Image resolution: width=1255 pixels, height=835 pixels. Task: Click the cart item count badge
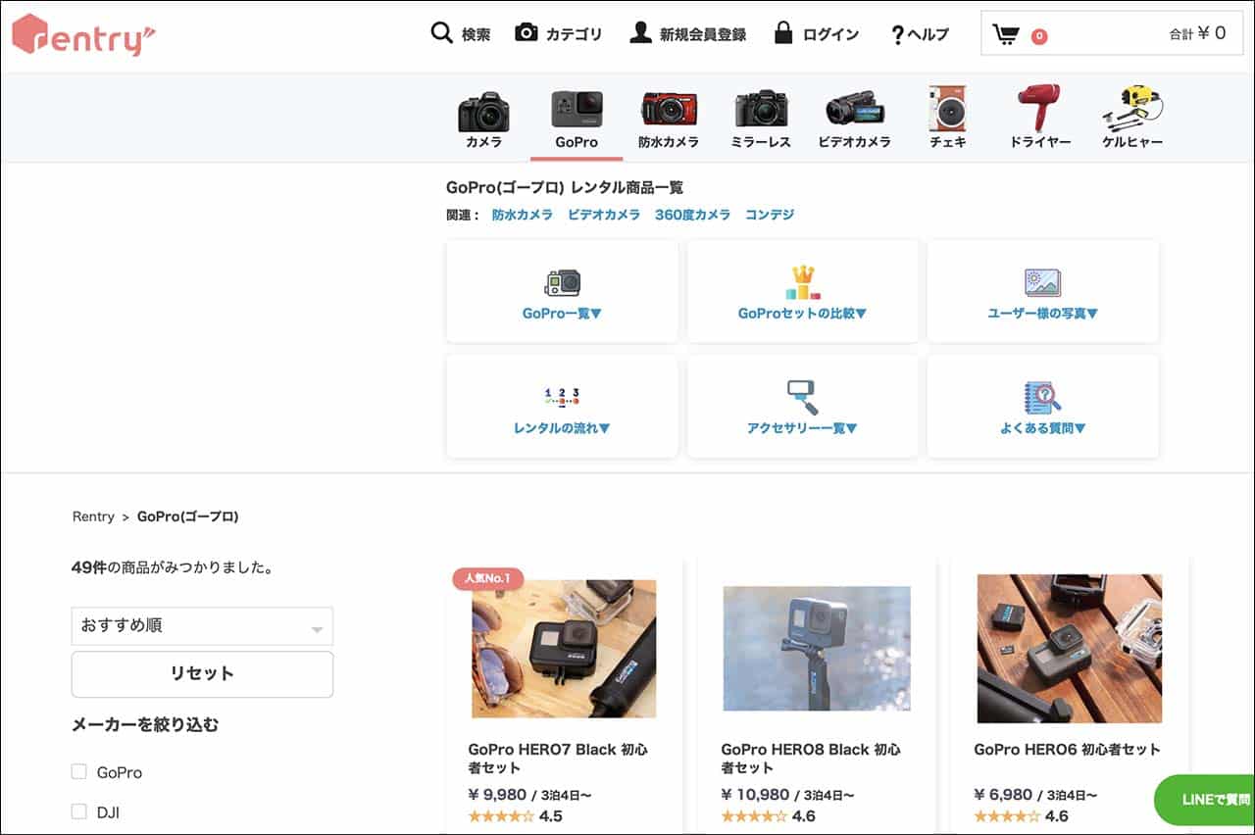pos(1039,36)
